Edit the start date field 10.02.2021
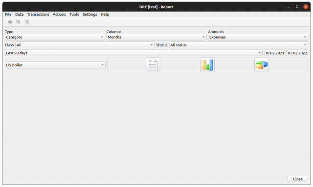This screenshot has height=187, width=313. [275, 53]
